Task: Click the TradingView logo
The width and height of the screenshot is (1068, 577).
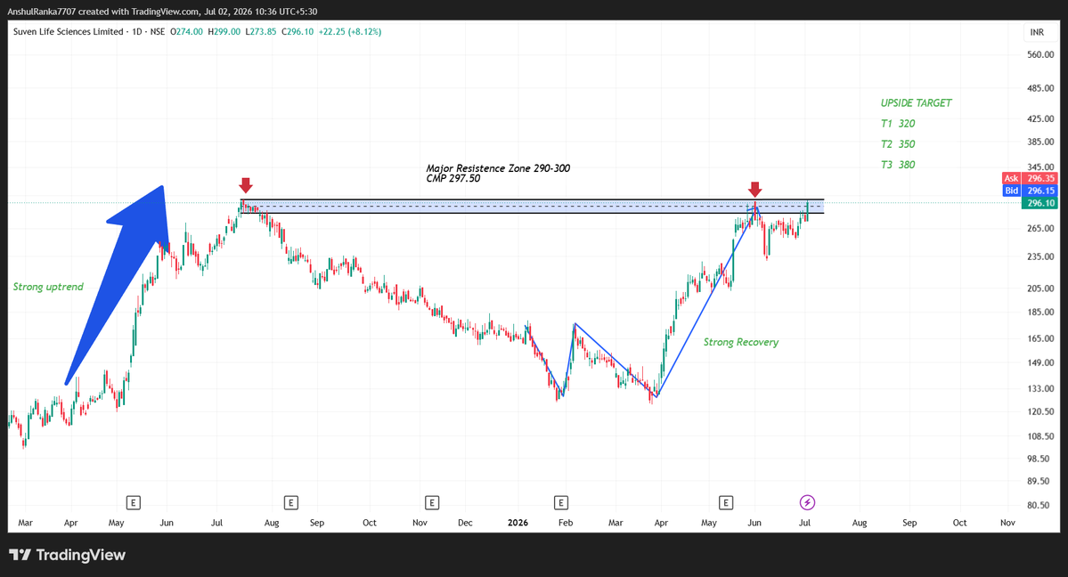Action: click(x=68, y=555)
